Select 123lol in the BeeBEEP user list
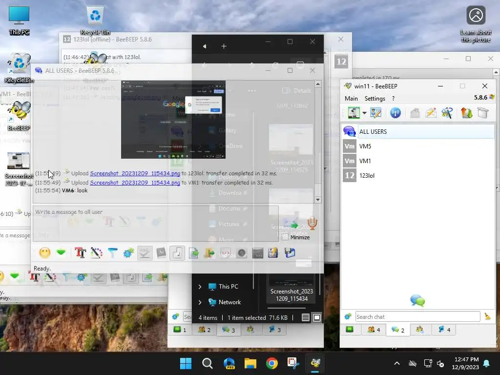 pos(418,175)
